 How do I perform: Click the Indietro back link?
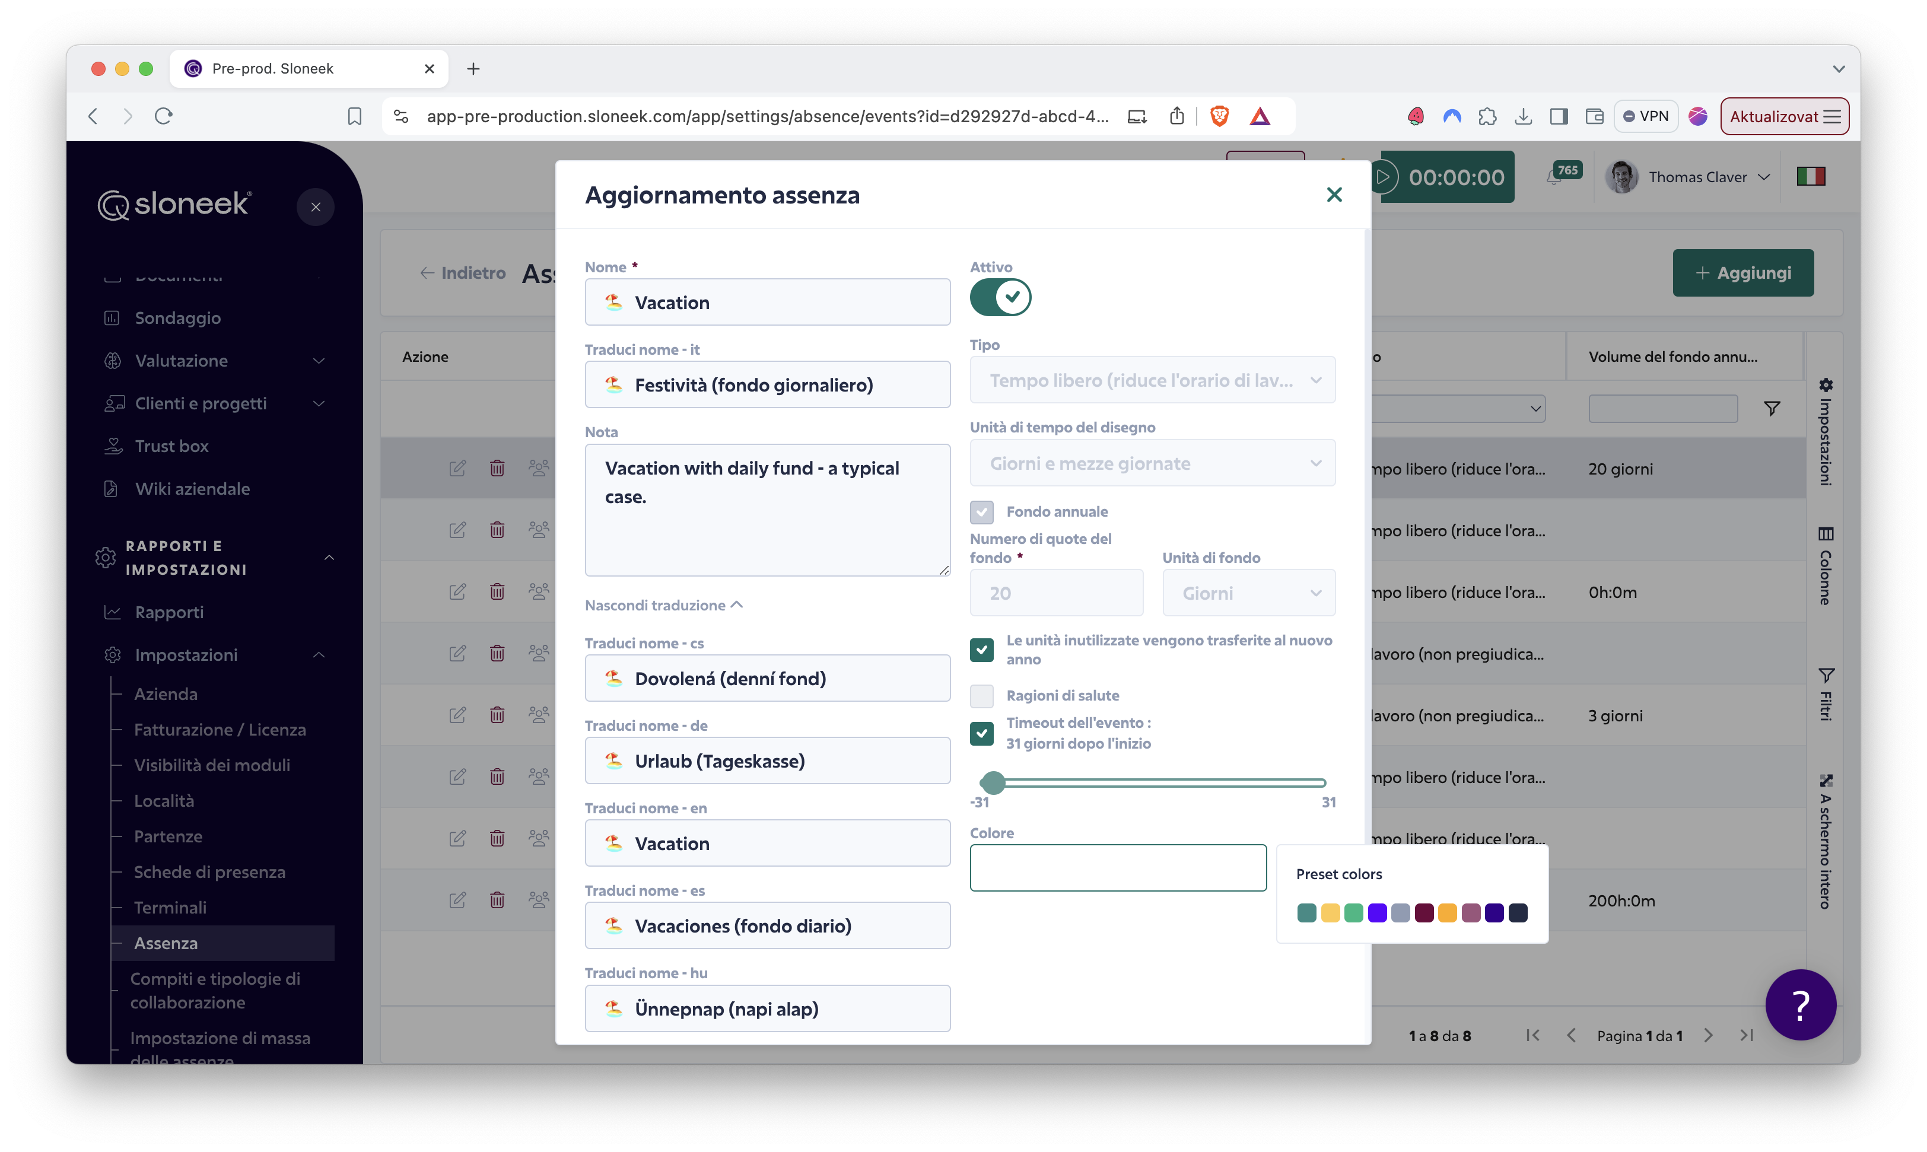coord(463,272)
